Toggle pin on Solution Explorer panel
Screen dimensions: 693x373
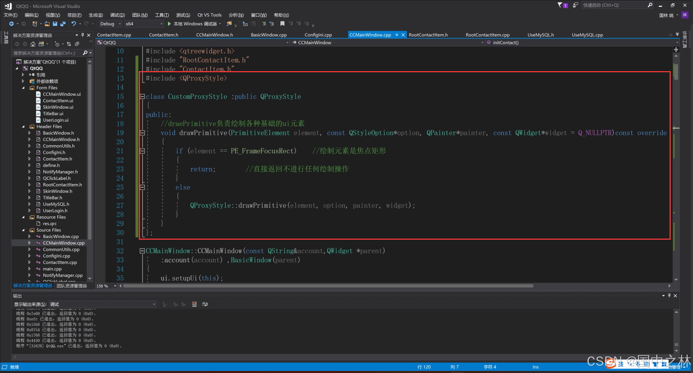[82, 35]
